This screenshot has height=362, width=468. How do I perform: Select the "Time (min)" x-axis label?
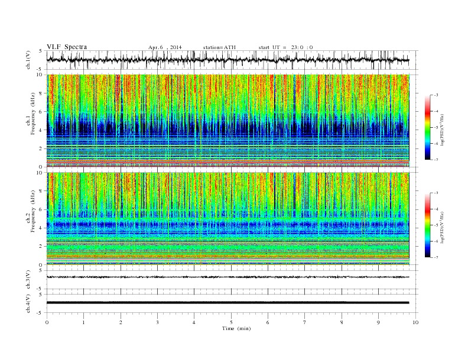point(236,328)
